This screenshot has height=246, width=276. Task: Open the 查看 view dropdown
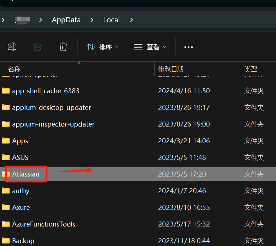150,47
